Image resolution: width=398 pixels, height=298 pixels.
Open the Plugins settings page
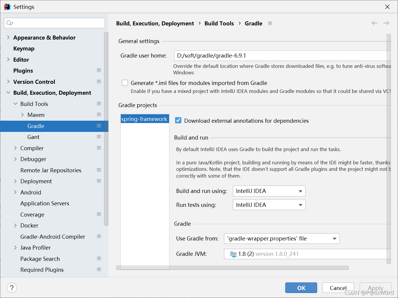(x=23, y=71)
